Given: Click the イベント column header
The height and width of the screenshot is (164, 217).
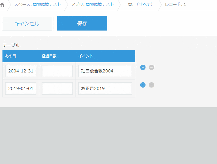Looking at the screenshot, I should (86, 56).
